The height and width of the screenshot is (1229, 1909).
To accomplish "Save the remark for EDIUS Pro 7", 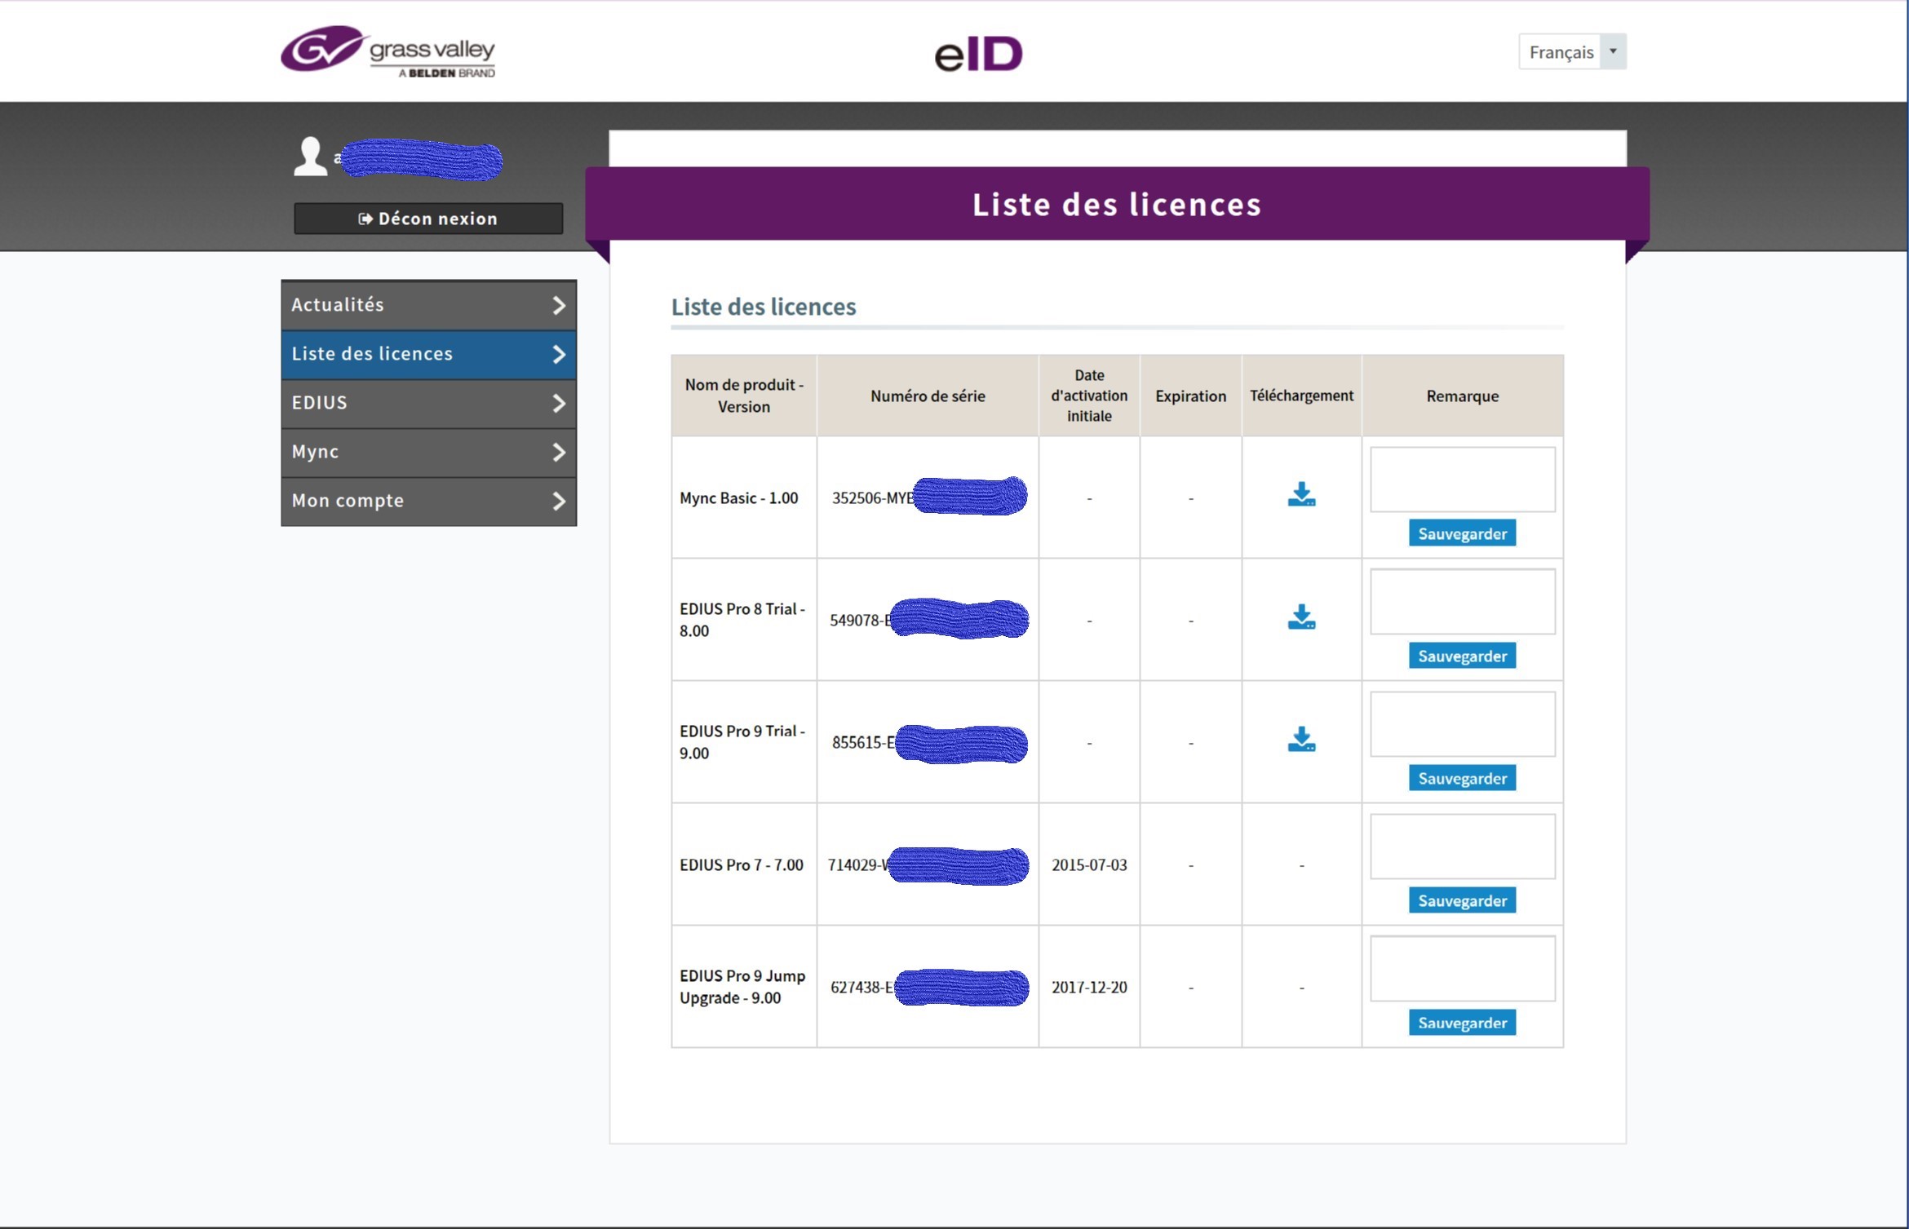I will pyautogui.click(x=1462, y=900).
